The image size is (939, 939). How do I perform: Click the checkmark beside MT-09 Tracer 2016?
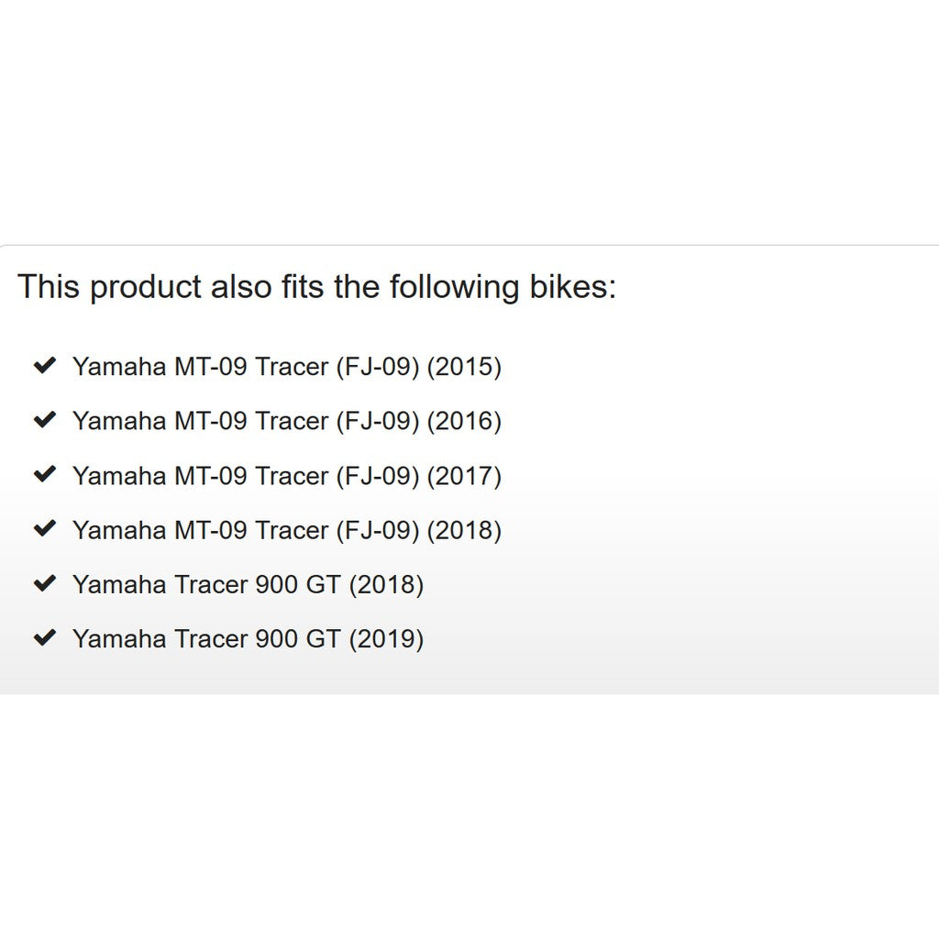[x=44, y=420]
